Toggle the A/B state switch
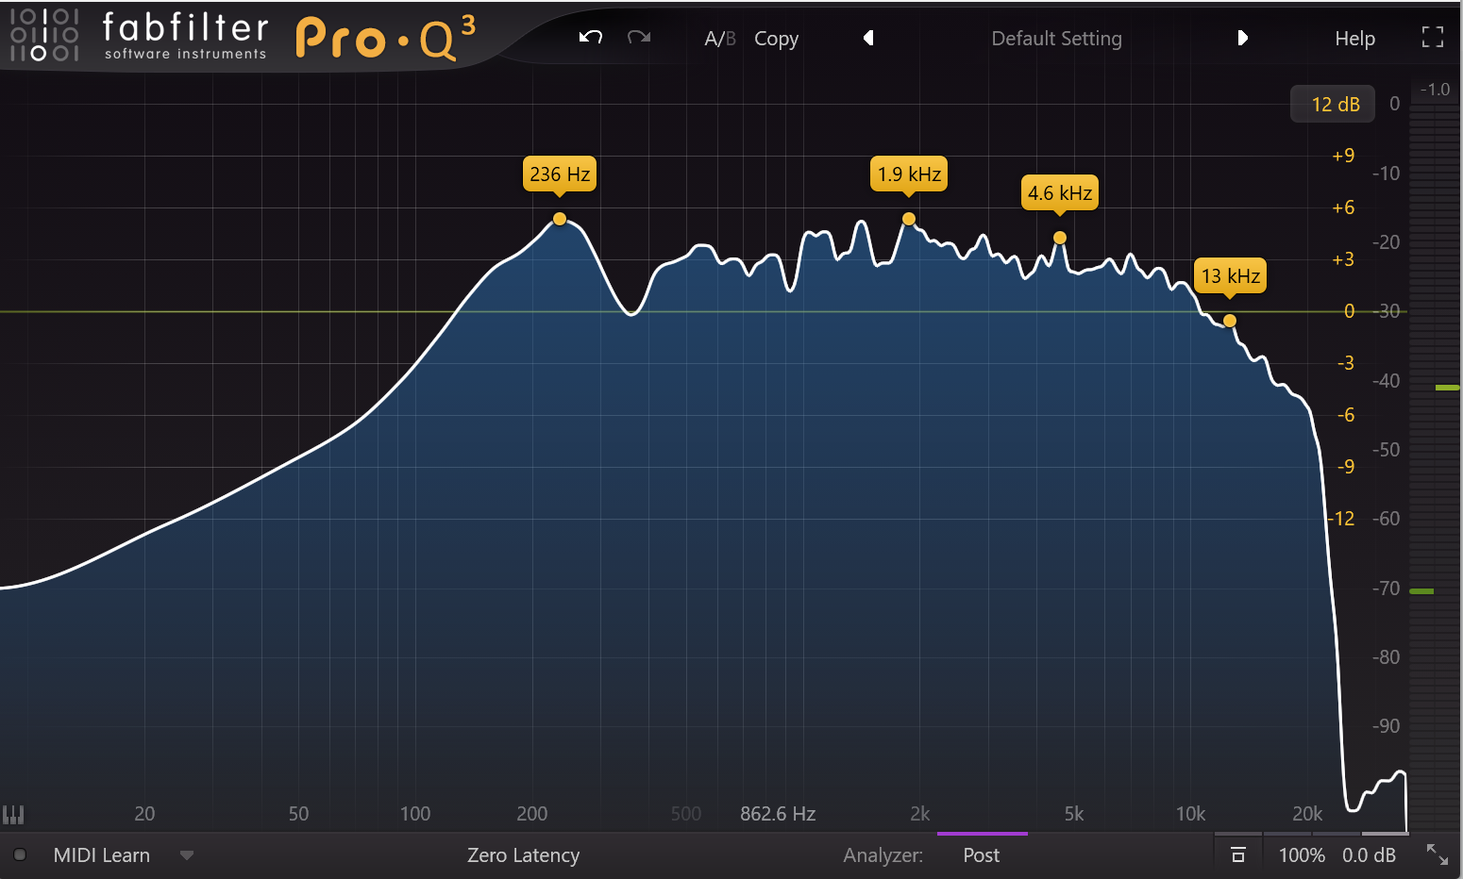 point(720,39)
